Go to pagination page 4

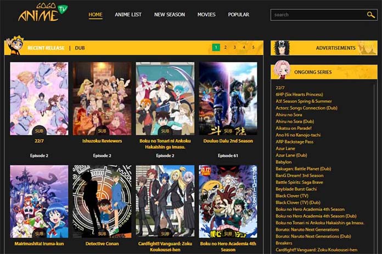click(x=244, y=47)
